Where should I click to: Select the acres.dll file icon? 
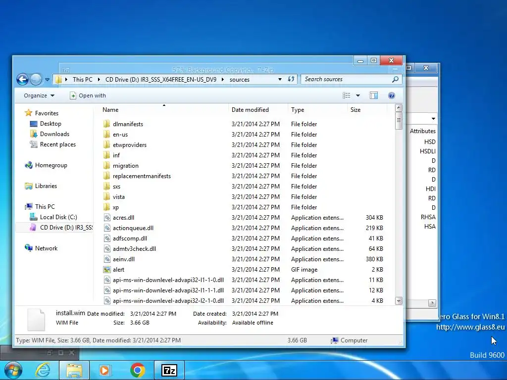tap(107, 218)
